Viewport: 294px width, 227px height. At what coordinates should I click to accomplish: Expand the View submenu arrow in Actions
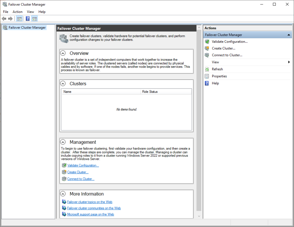tap(289, 62)
